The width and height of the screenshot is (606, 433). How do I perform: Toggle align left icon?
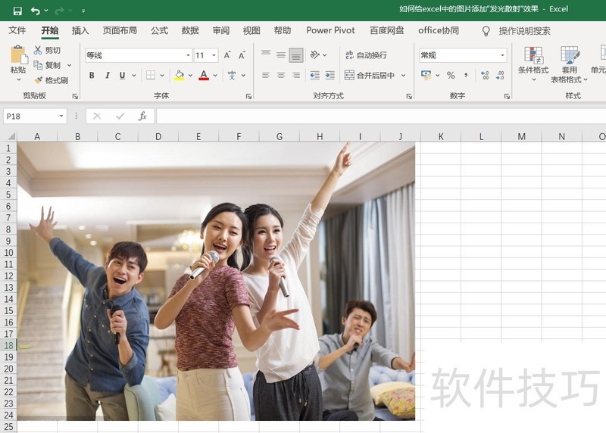click(266, 76)
